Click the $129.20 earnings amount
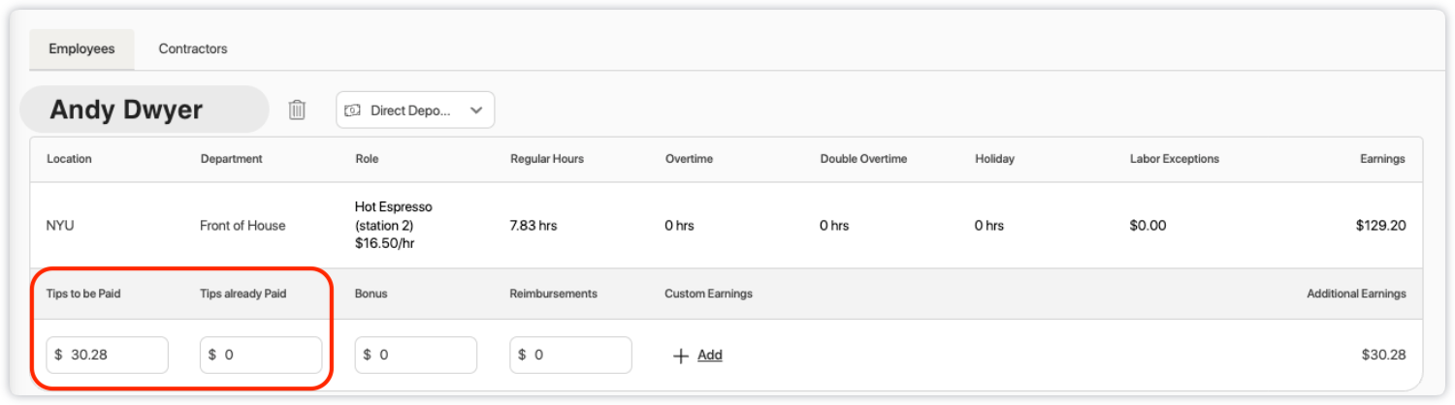Image resolution: width=1455 pixels, height=405 pixels. point(1380,226)
